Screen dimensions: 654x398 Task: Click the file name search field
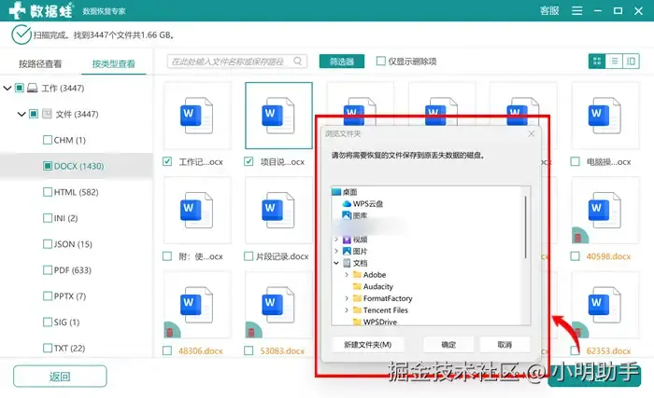click(237, 62)
